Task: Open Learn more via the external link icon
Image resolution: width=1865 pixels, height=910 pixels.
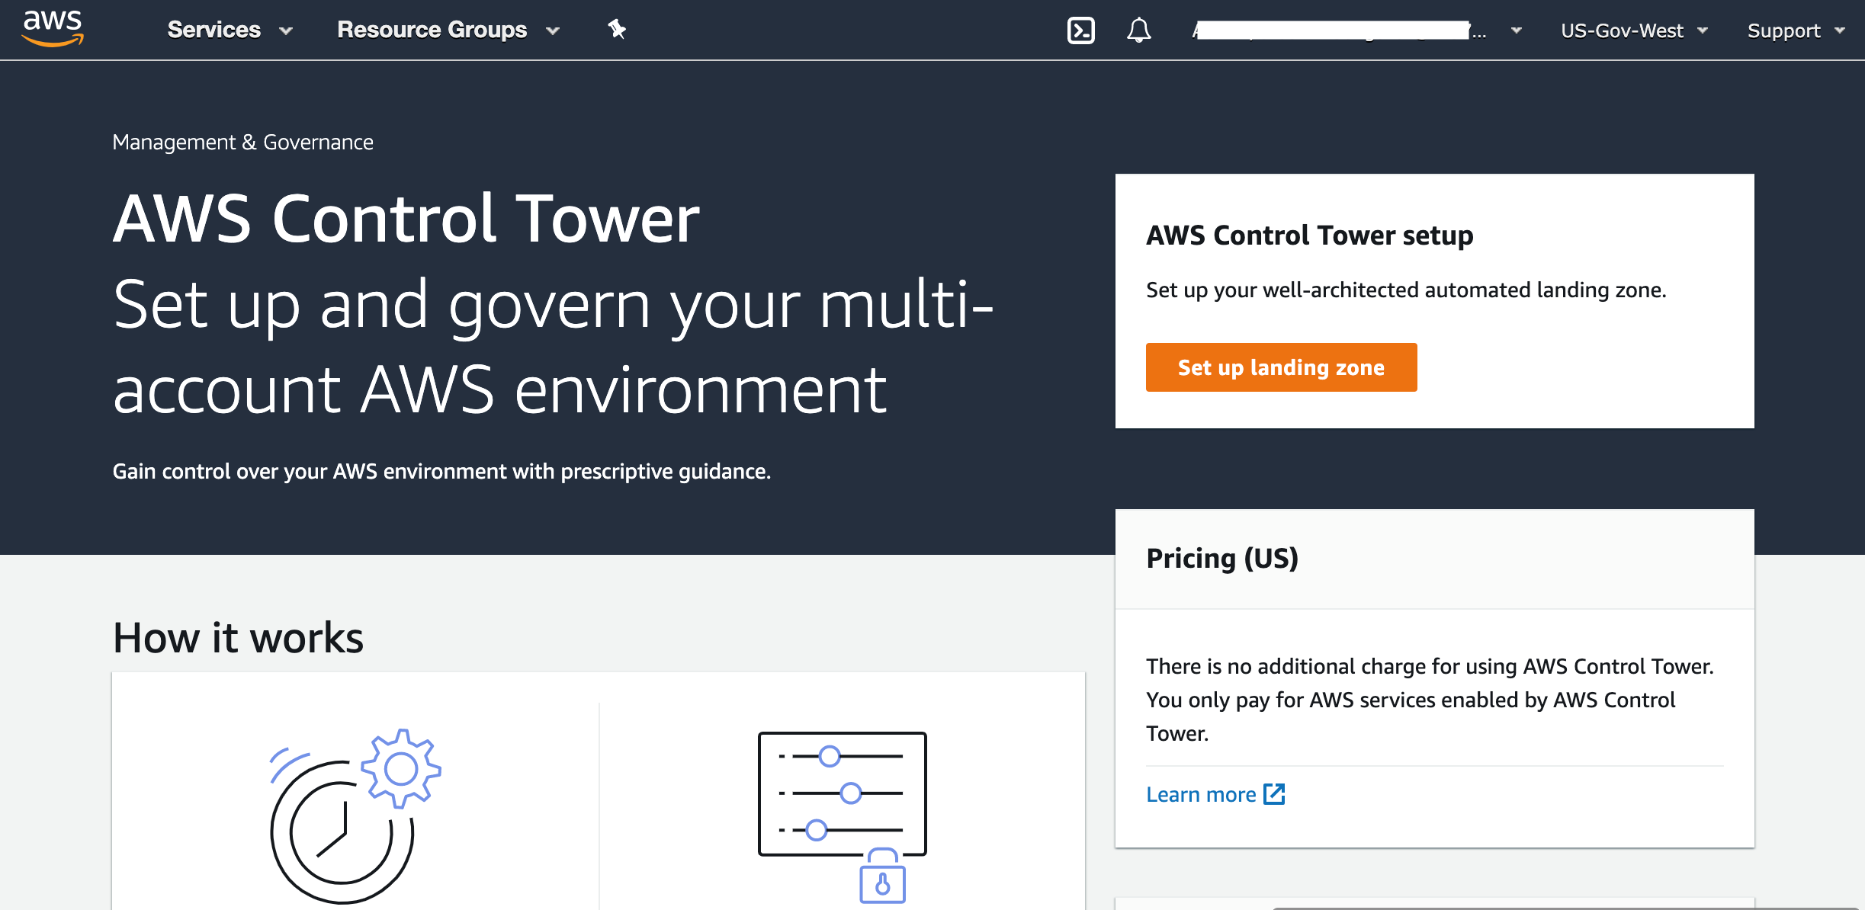Action: [1276, 794]
